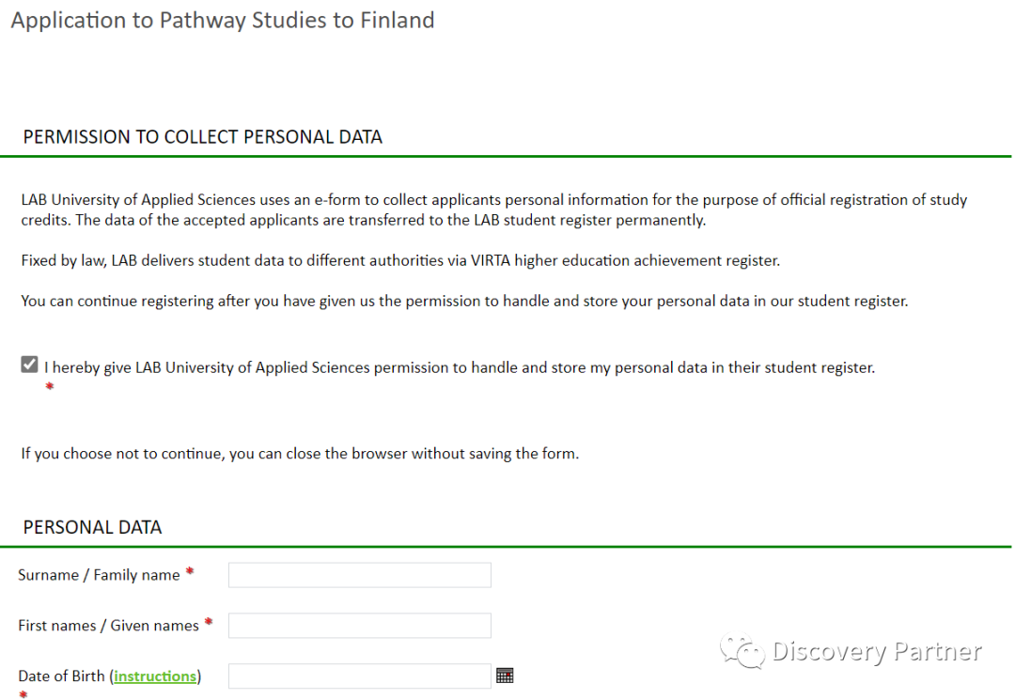Viewport: 1015px width, 699px height.
Task: Click the Date of Birth text box
Action: [359, 676]
